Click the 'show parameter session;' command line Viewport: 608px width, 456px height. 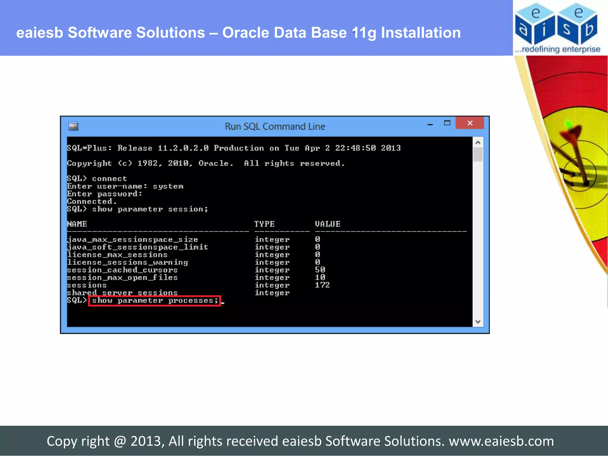click(x=138, y=209)
